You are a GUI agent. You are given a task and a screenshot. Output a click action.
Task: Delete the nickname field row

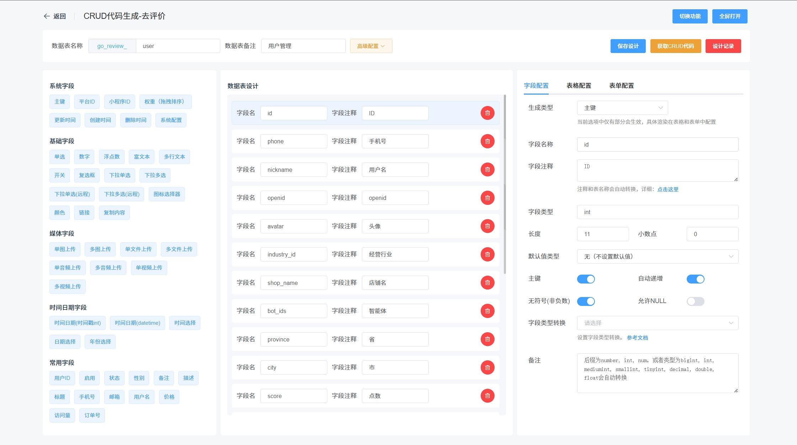[x=487, y=170]
